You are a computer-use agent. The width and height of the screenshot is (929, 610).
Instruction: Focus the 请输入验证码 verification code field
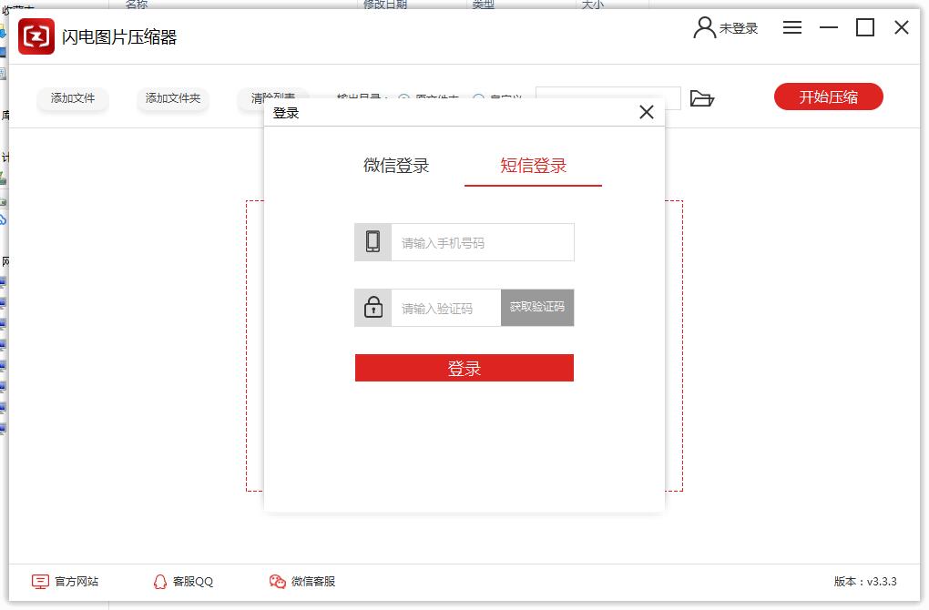coord(445,309)
